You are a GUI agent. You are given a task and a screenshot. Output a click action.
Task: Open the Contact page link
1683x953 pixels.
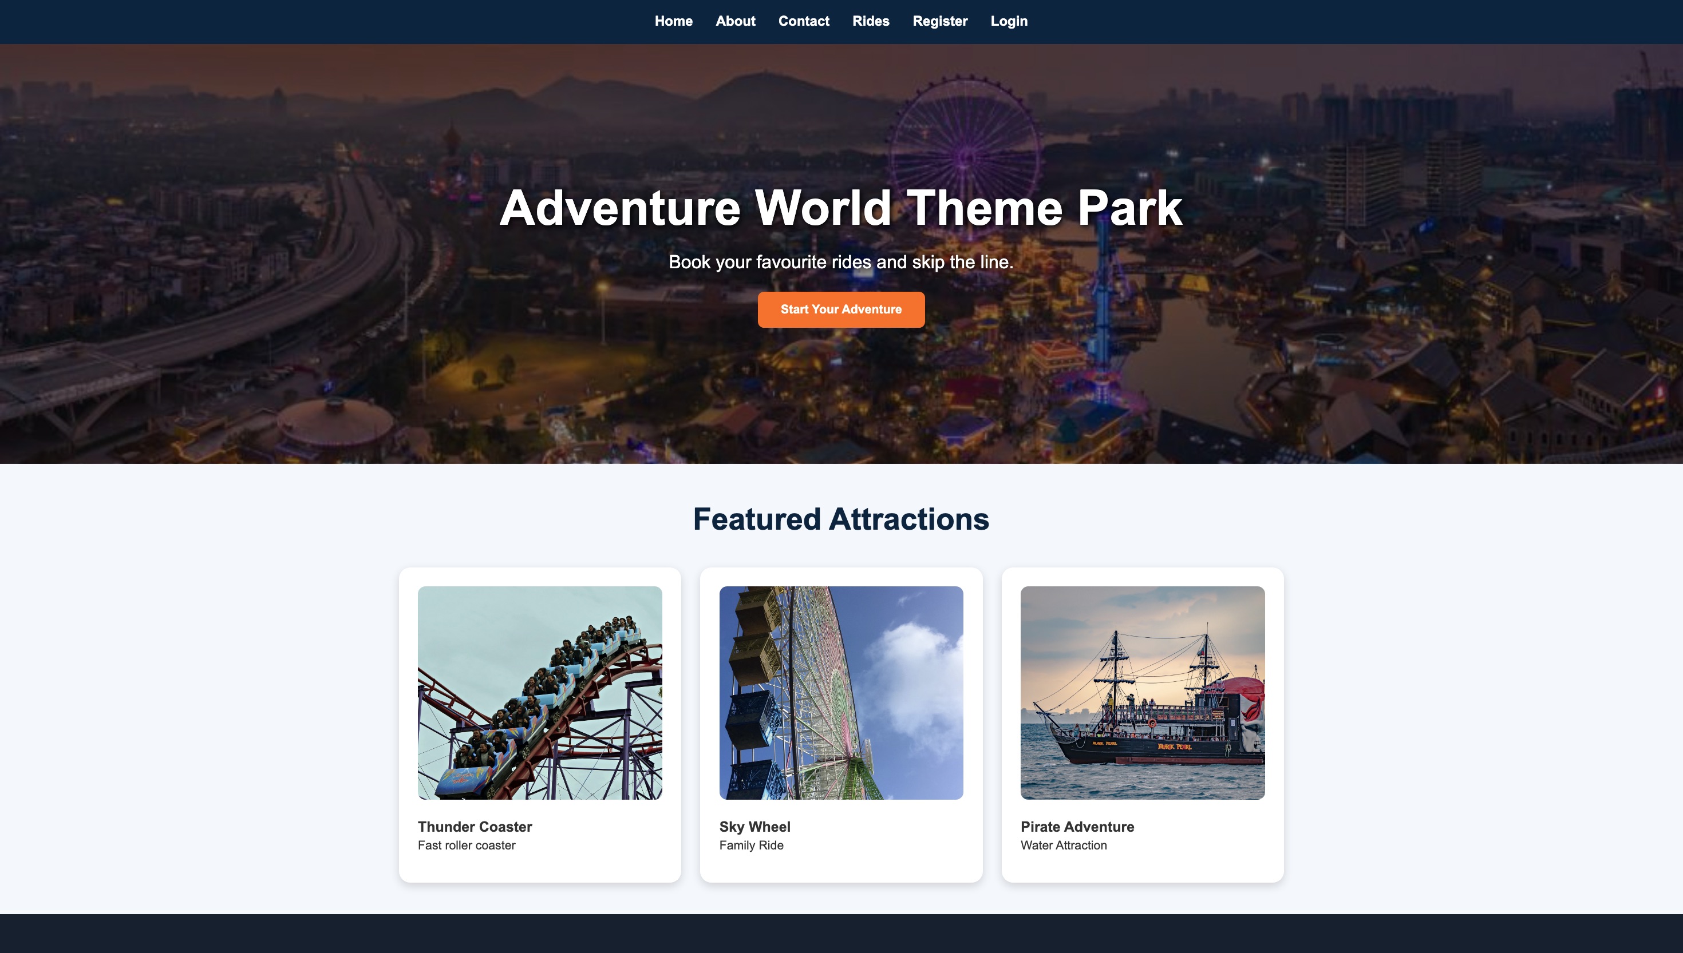click(804, 21)
